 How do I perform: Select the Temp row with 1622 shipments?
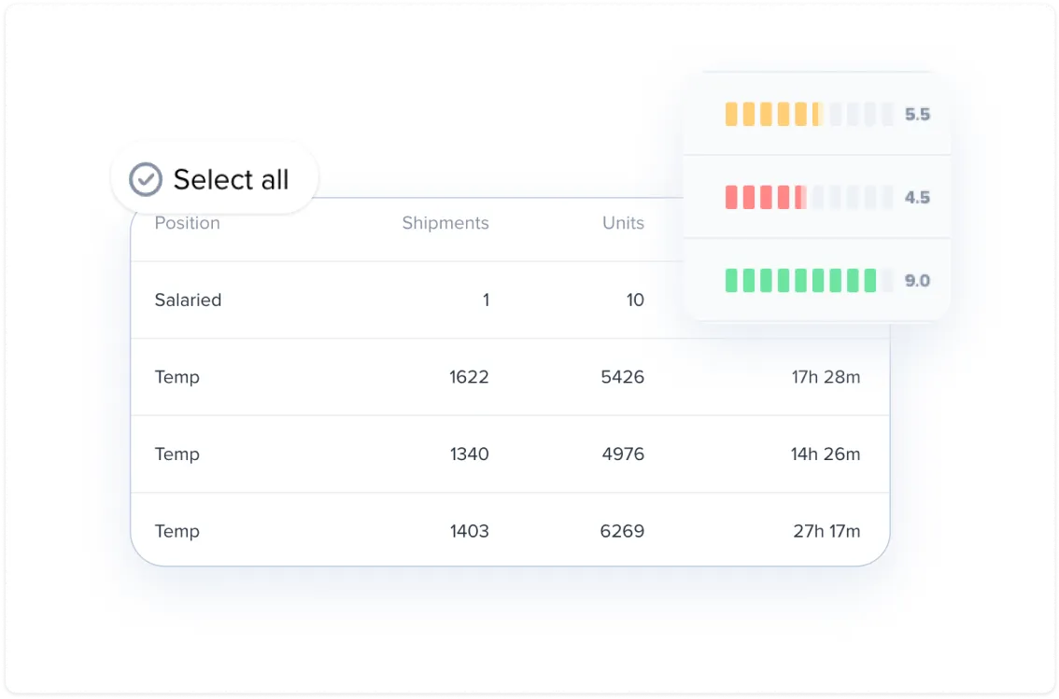coord(510,377)
